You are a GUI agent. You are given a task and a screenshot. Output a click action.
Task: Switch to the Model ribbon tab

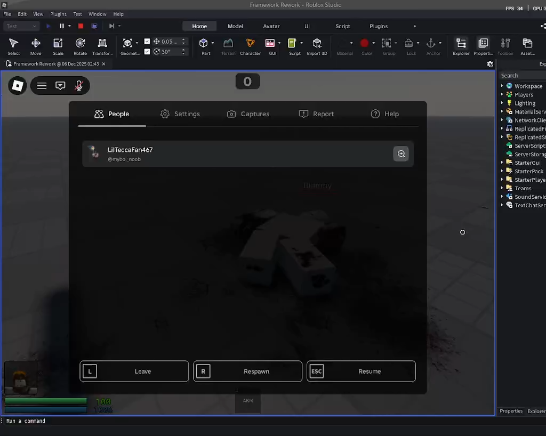(x=235, y=26)
